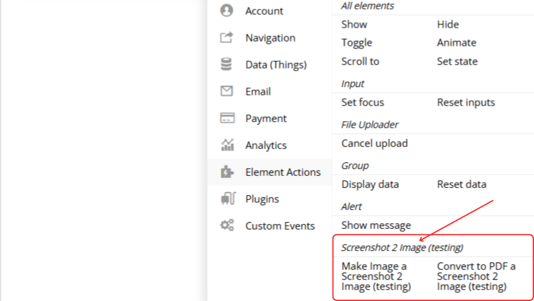The image size is (534, 301).
Task: Open the Custom Events category
Action: (280, 226)
